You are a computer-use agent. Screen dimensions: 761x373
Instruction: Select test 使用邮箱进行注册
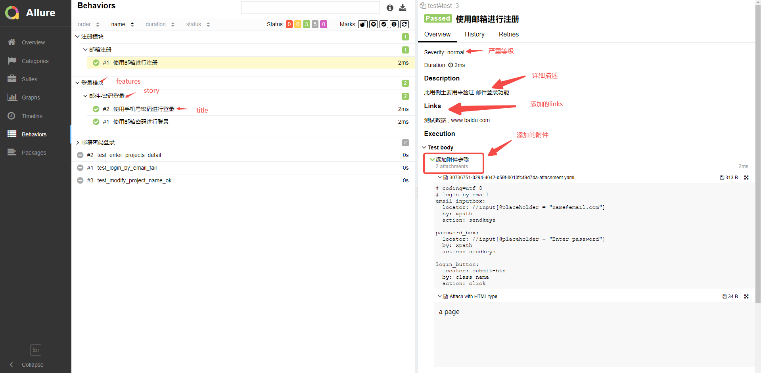pos(251,63)
